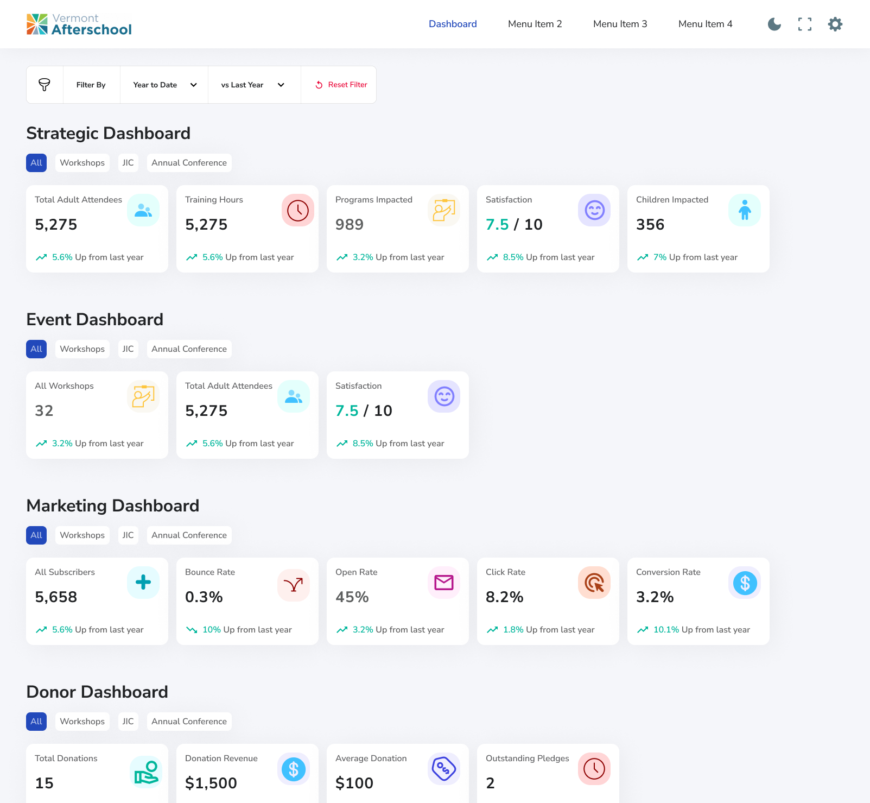This screenshot has height=803, width=870.
Task: Click Donation Revenue dollar icon
Action: [294, 769]
